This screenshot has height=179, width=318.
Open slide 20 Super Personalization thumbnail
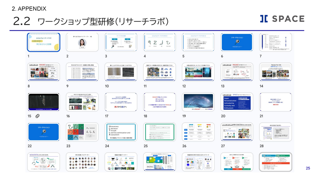click(x=237, y=102)
